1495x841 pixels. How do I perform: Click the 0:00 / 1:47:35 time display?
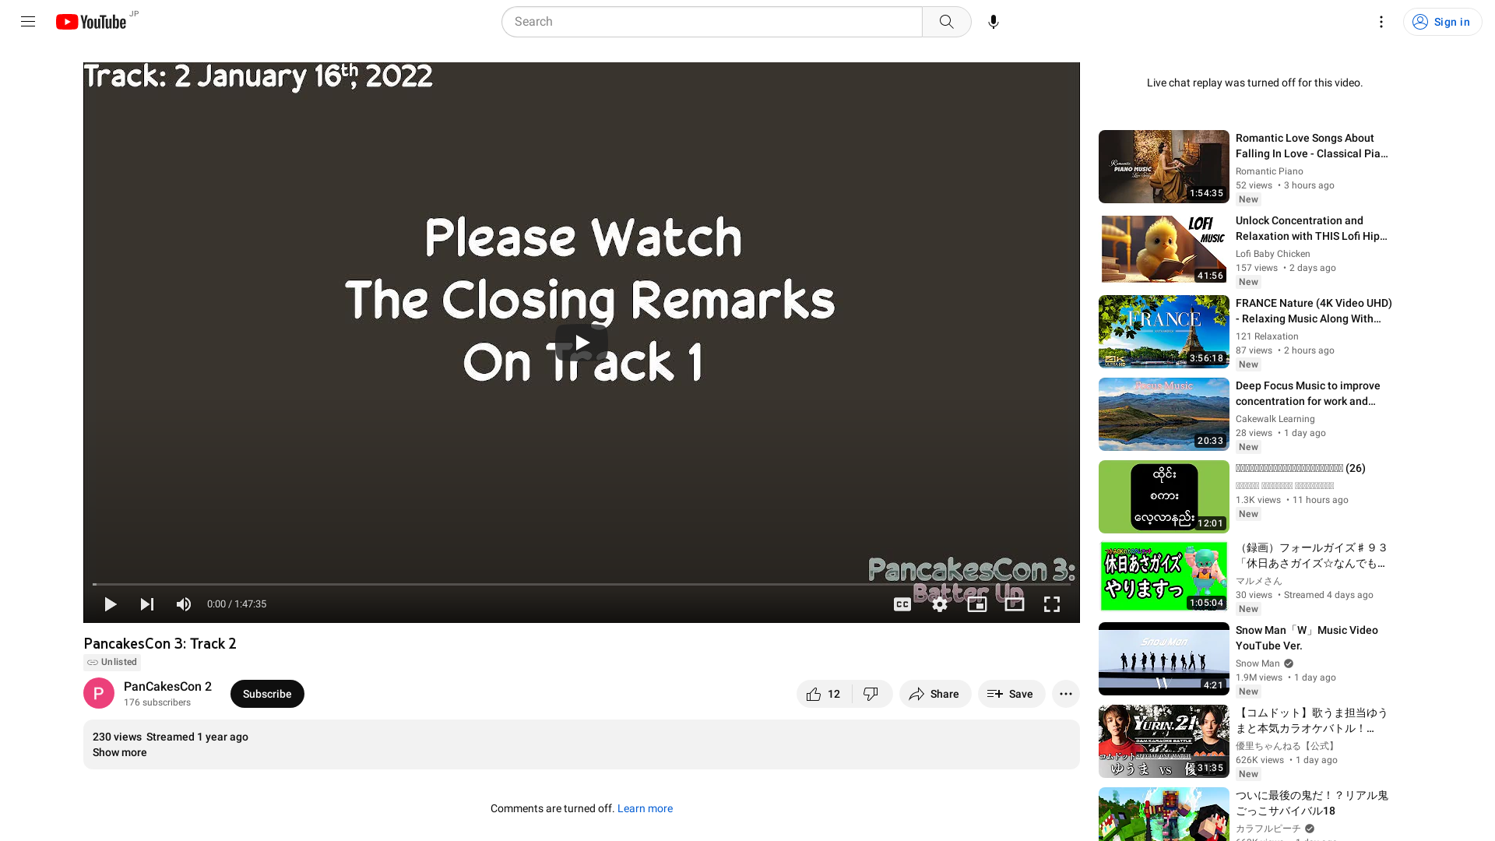(x=237, y=604)
